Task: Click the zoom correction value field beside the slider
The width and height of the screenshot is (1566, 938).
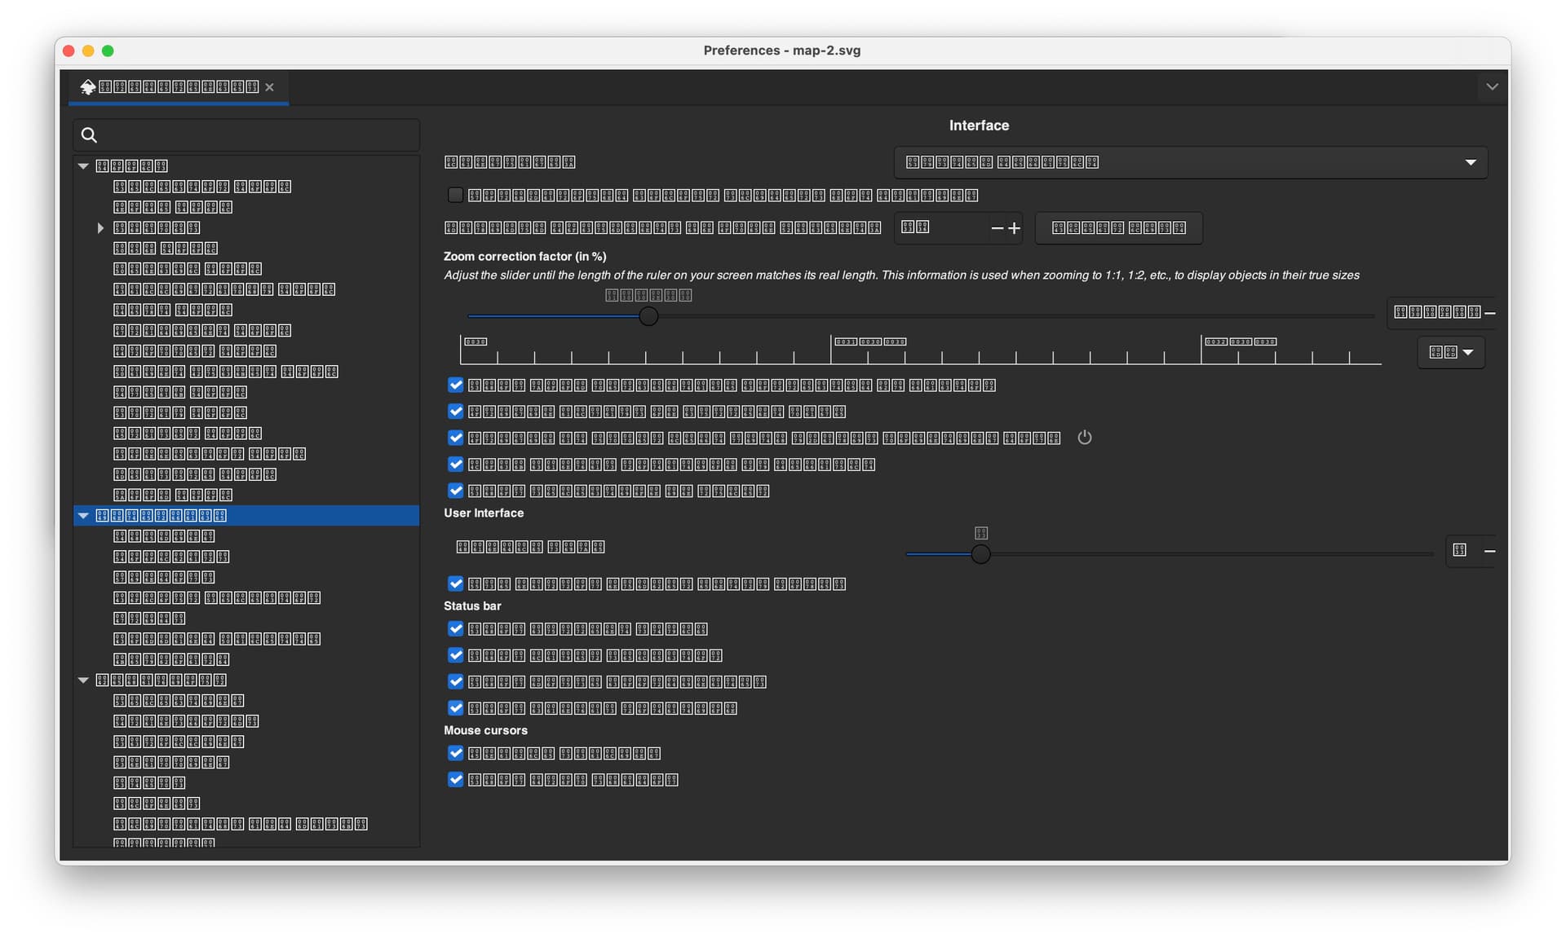Action: point(1435,313)
